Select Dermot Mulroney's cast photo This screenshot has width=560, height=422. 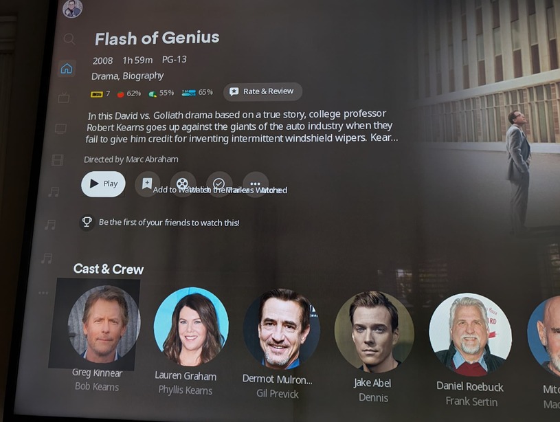tap(282, 329)
